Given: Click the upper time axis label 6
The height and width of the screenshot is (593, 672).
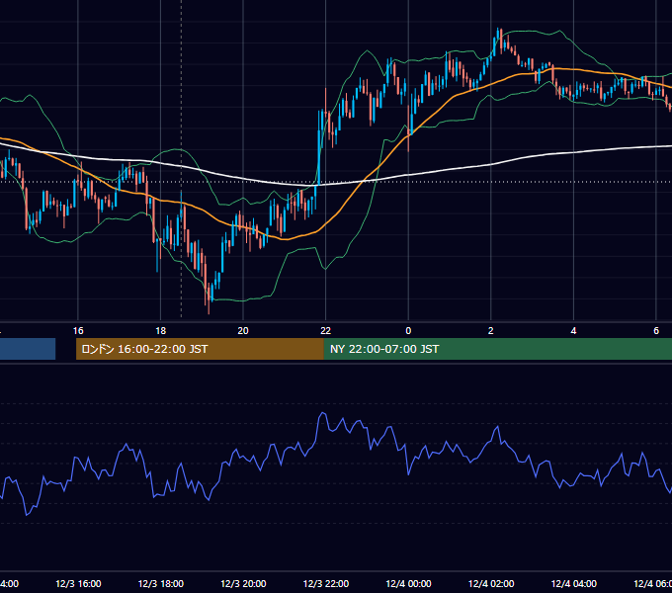Looking at the screenshot, I should [656, 331].
